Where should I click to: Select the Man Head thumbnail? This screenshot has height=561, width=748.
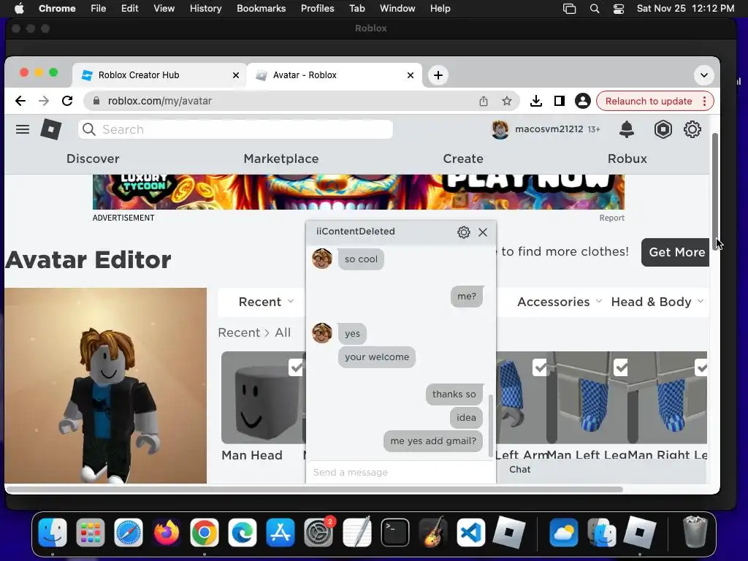point(262,397)
